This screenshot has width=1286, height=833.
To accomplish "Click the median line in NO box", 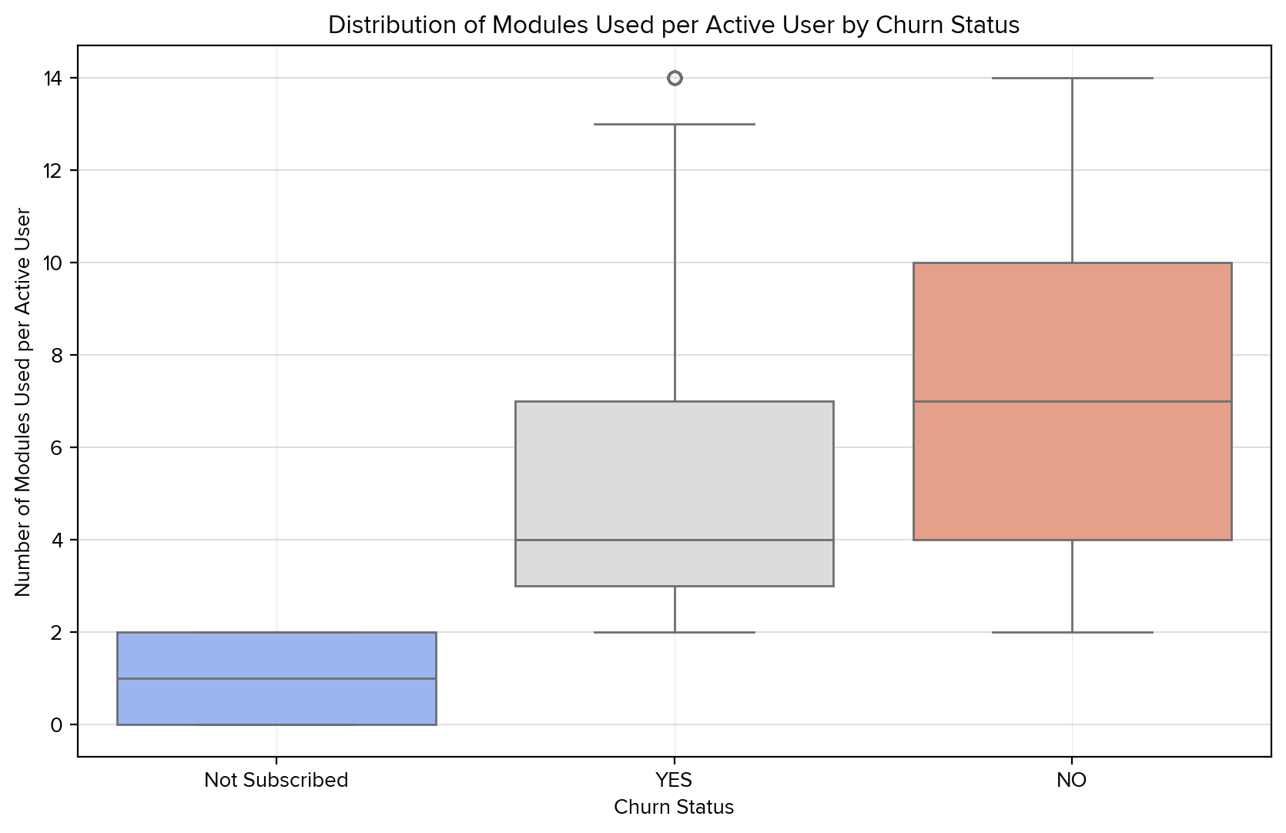I will tap(1072, 401).
